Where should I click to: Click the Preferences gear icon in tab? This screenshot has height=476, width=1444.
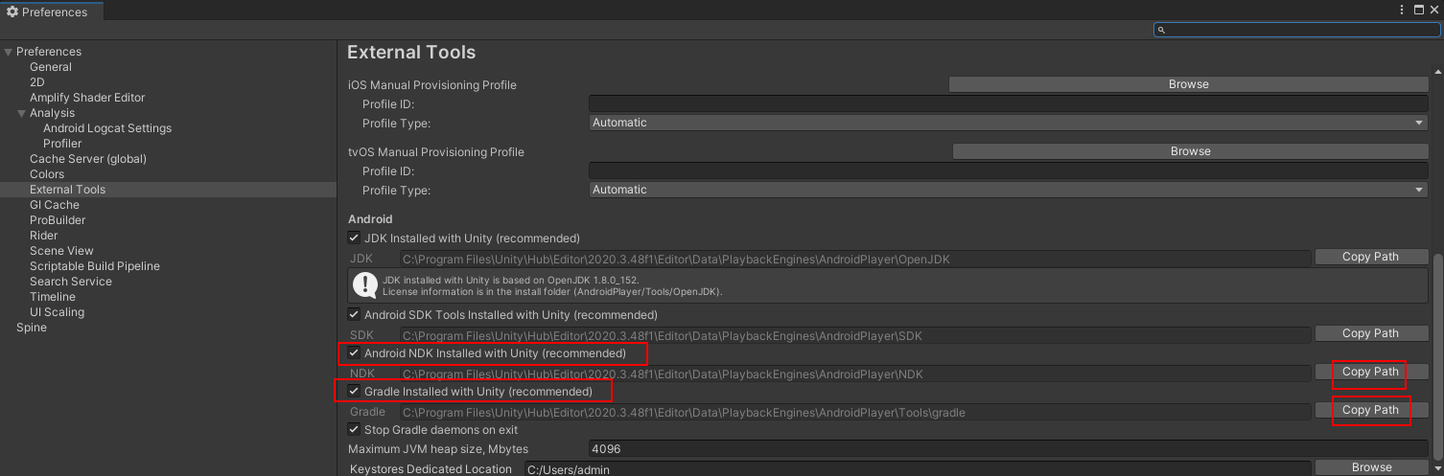point(12,11)
